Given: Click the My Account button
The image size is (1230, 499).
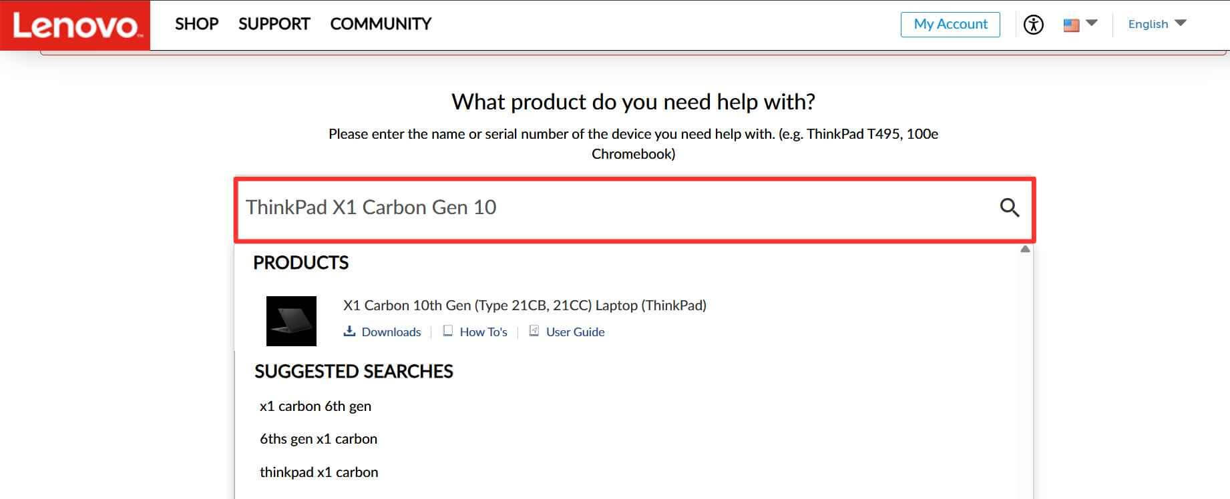Looking at the screenshot, I should (x=950, y=24).
